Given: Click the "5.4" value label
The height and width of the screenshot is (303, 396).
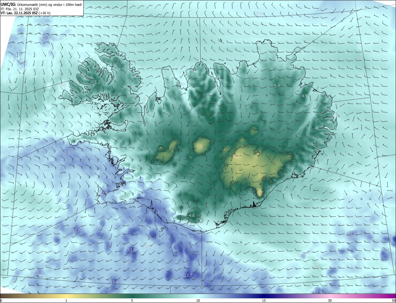Looking at the screenshot, I should [x=277, y=86].
